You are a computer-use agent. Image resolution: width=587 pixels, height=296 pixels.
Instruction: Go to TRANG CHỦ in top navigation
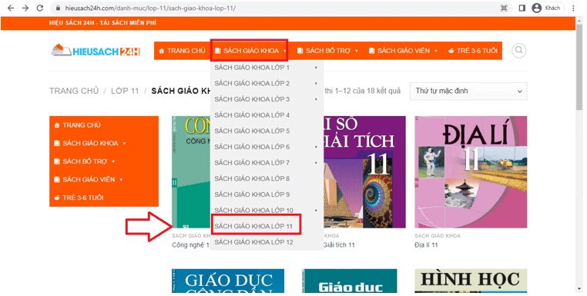(183, 51)
